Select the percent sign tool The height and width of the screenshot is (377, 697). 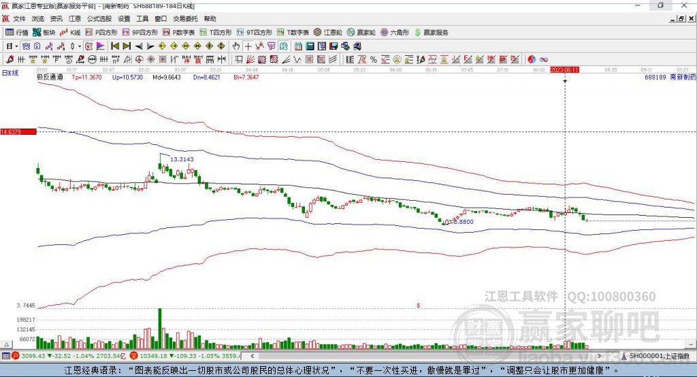click(374, 60)
